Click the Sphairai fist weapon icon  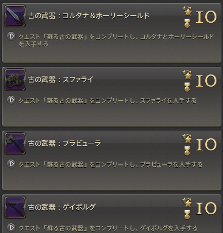(x=15, y=80)
